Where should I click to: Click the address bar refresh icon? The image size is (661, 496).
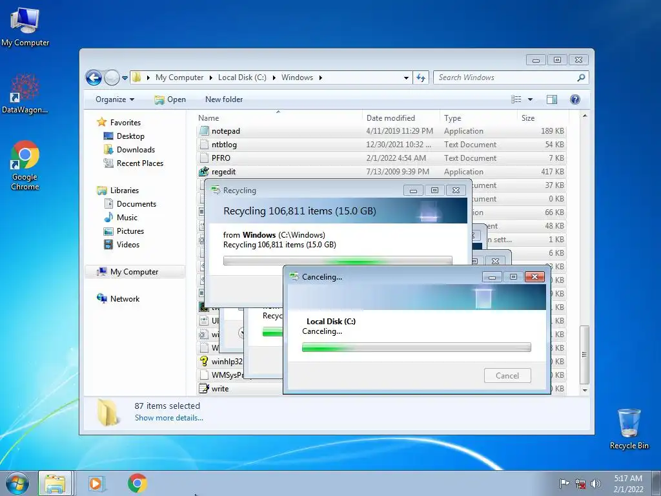[421, 77]
